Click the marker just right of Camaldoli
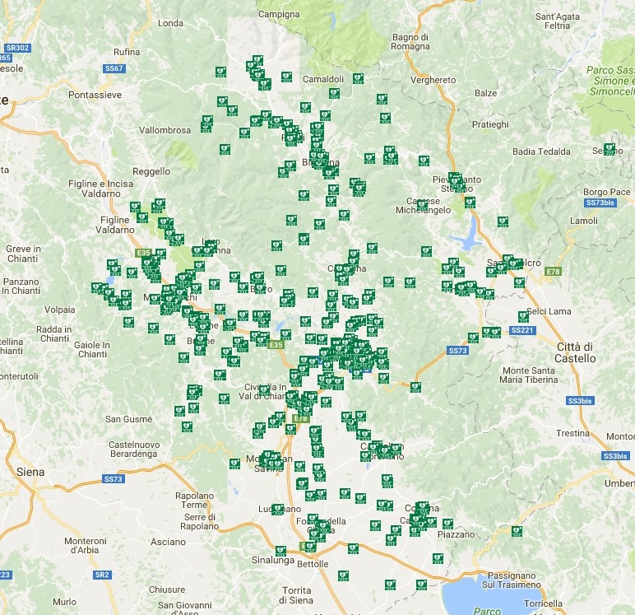 pos(358,78)
